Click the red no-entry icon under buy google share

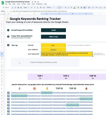[34, 88]
